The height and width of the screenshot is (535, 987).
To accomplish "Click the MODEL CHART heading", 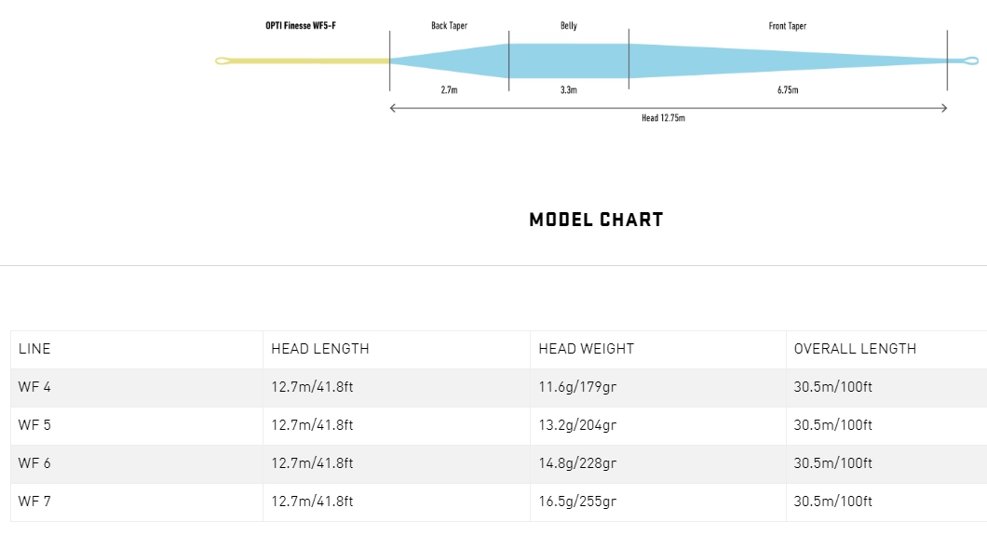I will [596, 220].
